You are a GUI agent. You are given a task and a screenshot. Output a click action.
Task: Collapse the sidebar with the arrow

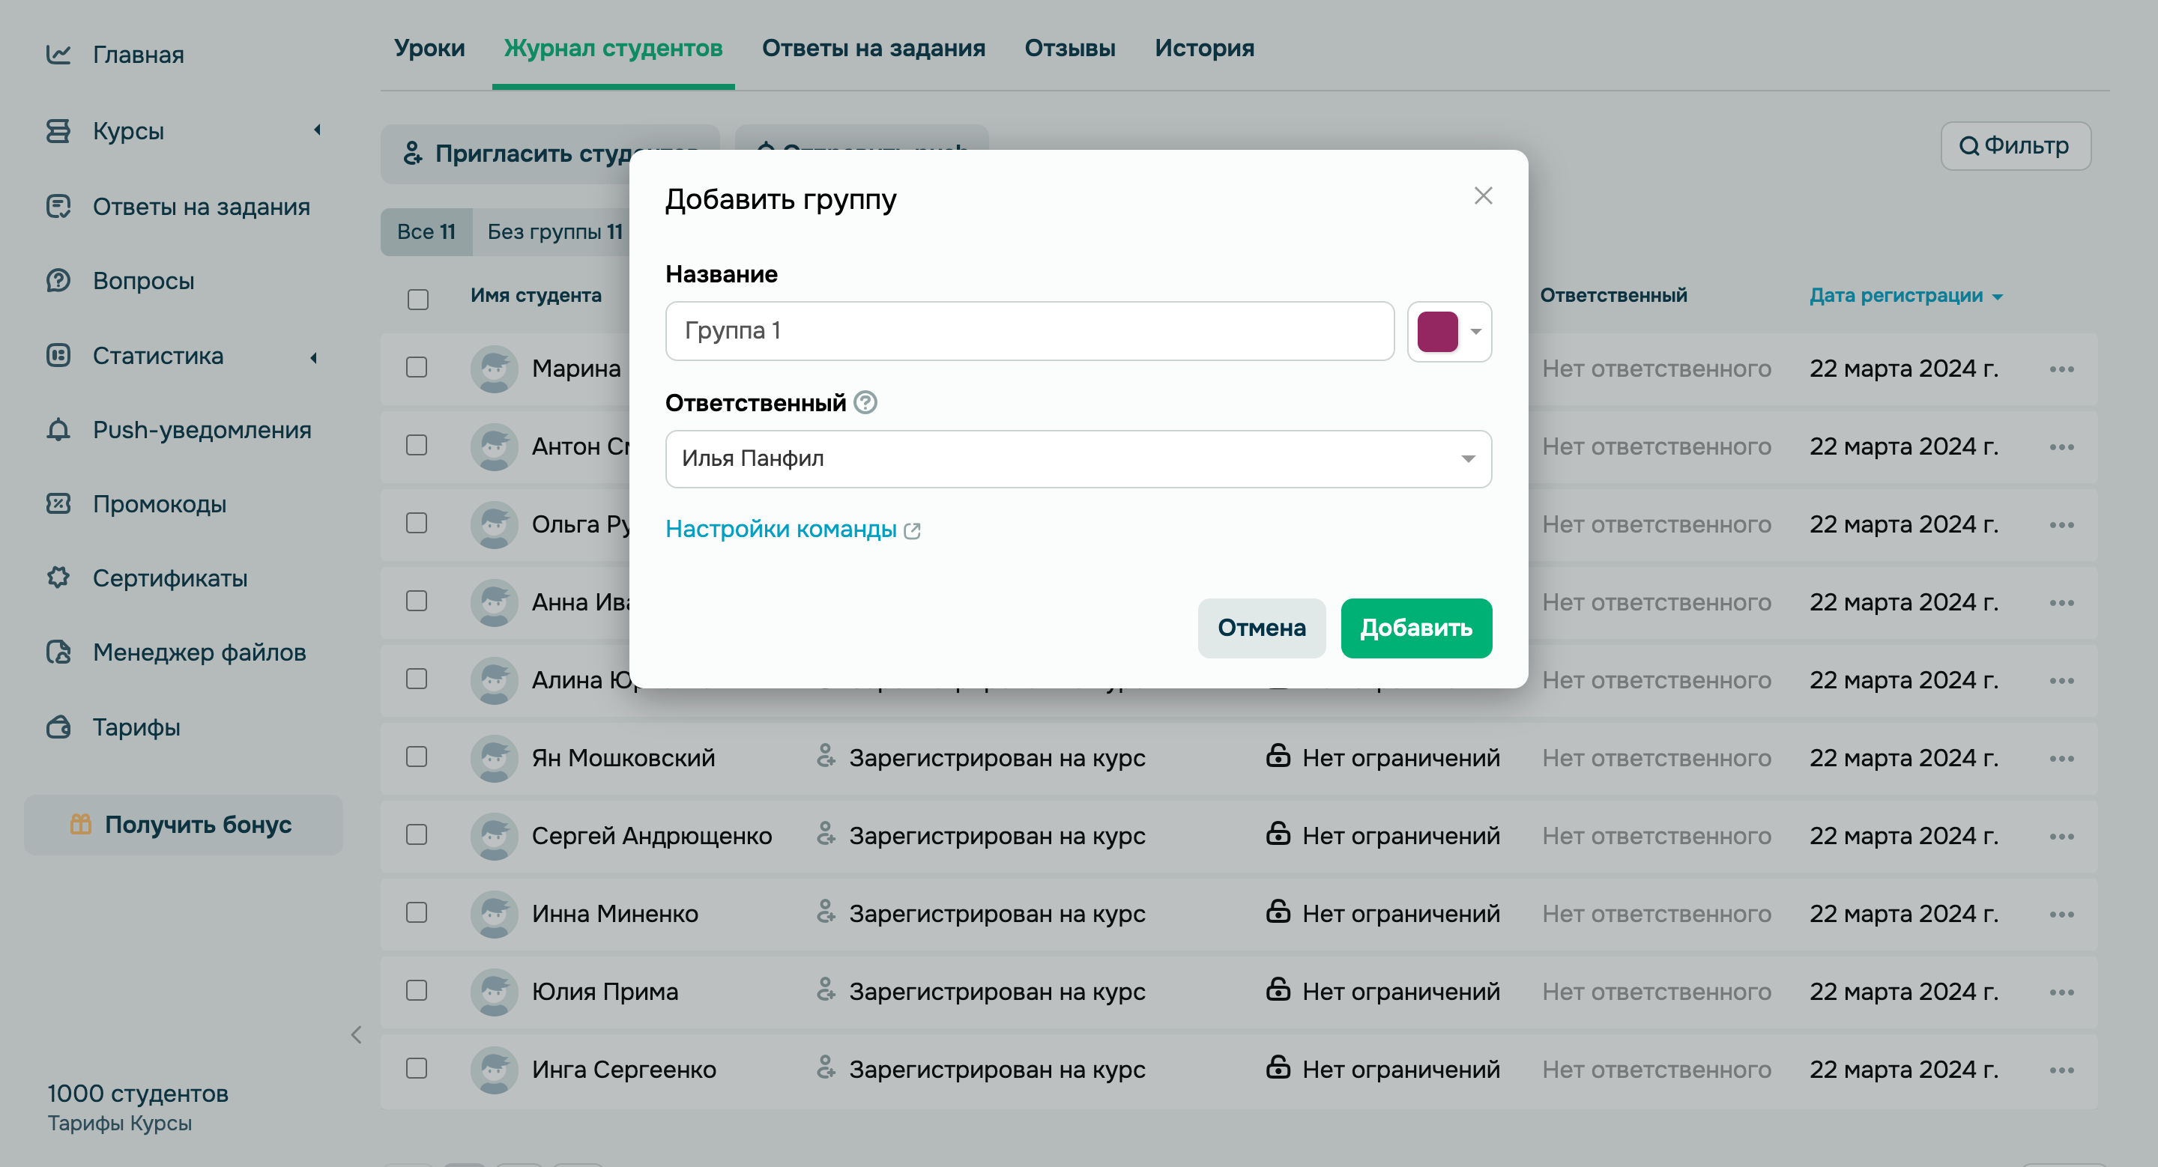pyautogui.click(x=356, y=1034)
